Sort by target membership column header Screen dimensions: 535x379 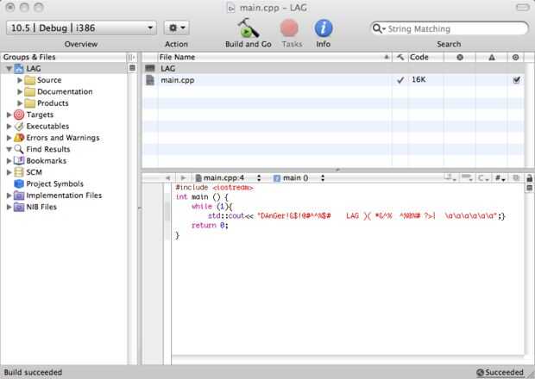(515, 57)
